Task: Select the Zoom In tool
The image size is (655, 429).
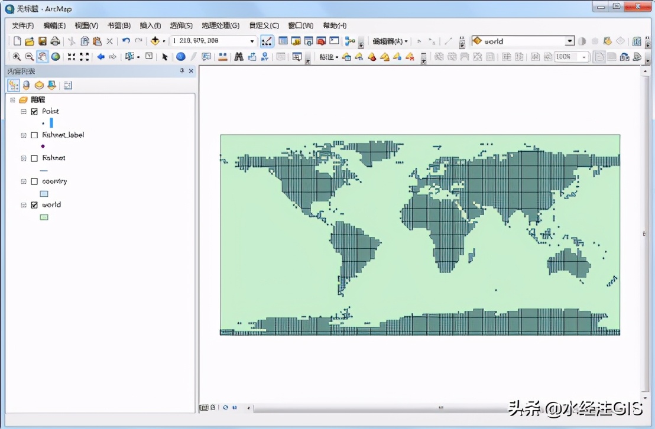Action: tap(17, 57)
